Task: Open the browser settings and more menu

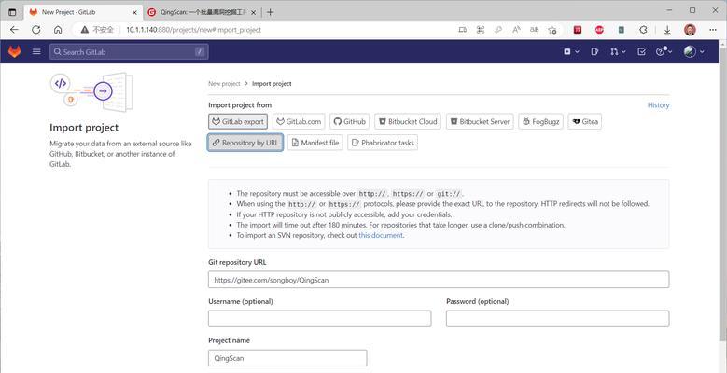Action: 713,30
